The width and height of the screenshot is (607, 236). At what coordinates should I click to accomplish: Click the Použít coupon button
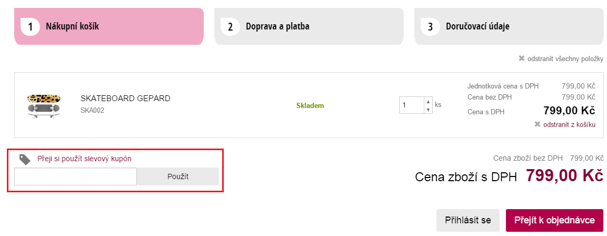click(178, 176)
